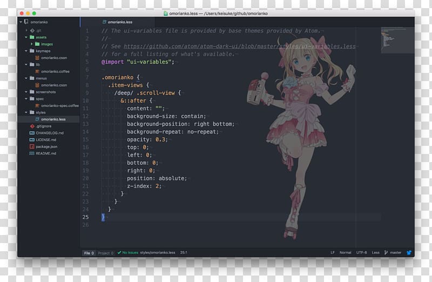
Task: Click the styles folder icon
Action: tap(32, 112)
